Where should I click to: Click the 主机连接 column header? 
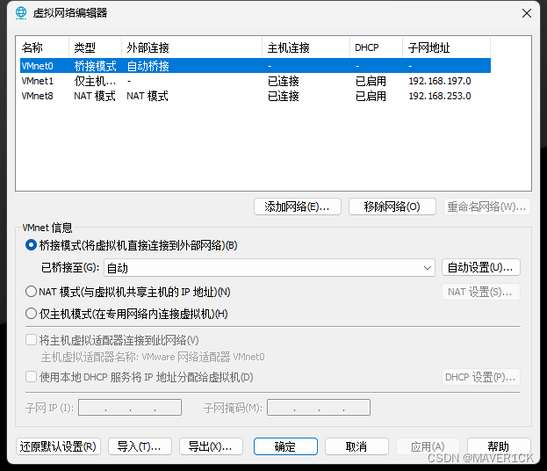pos(306,47)
